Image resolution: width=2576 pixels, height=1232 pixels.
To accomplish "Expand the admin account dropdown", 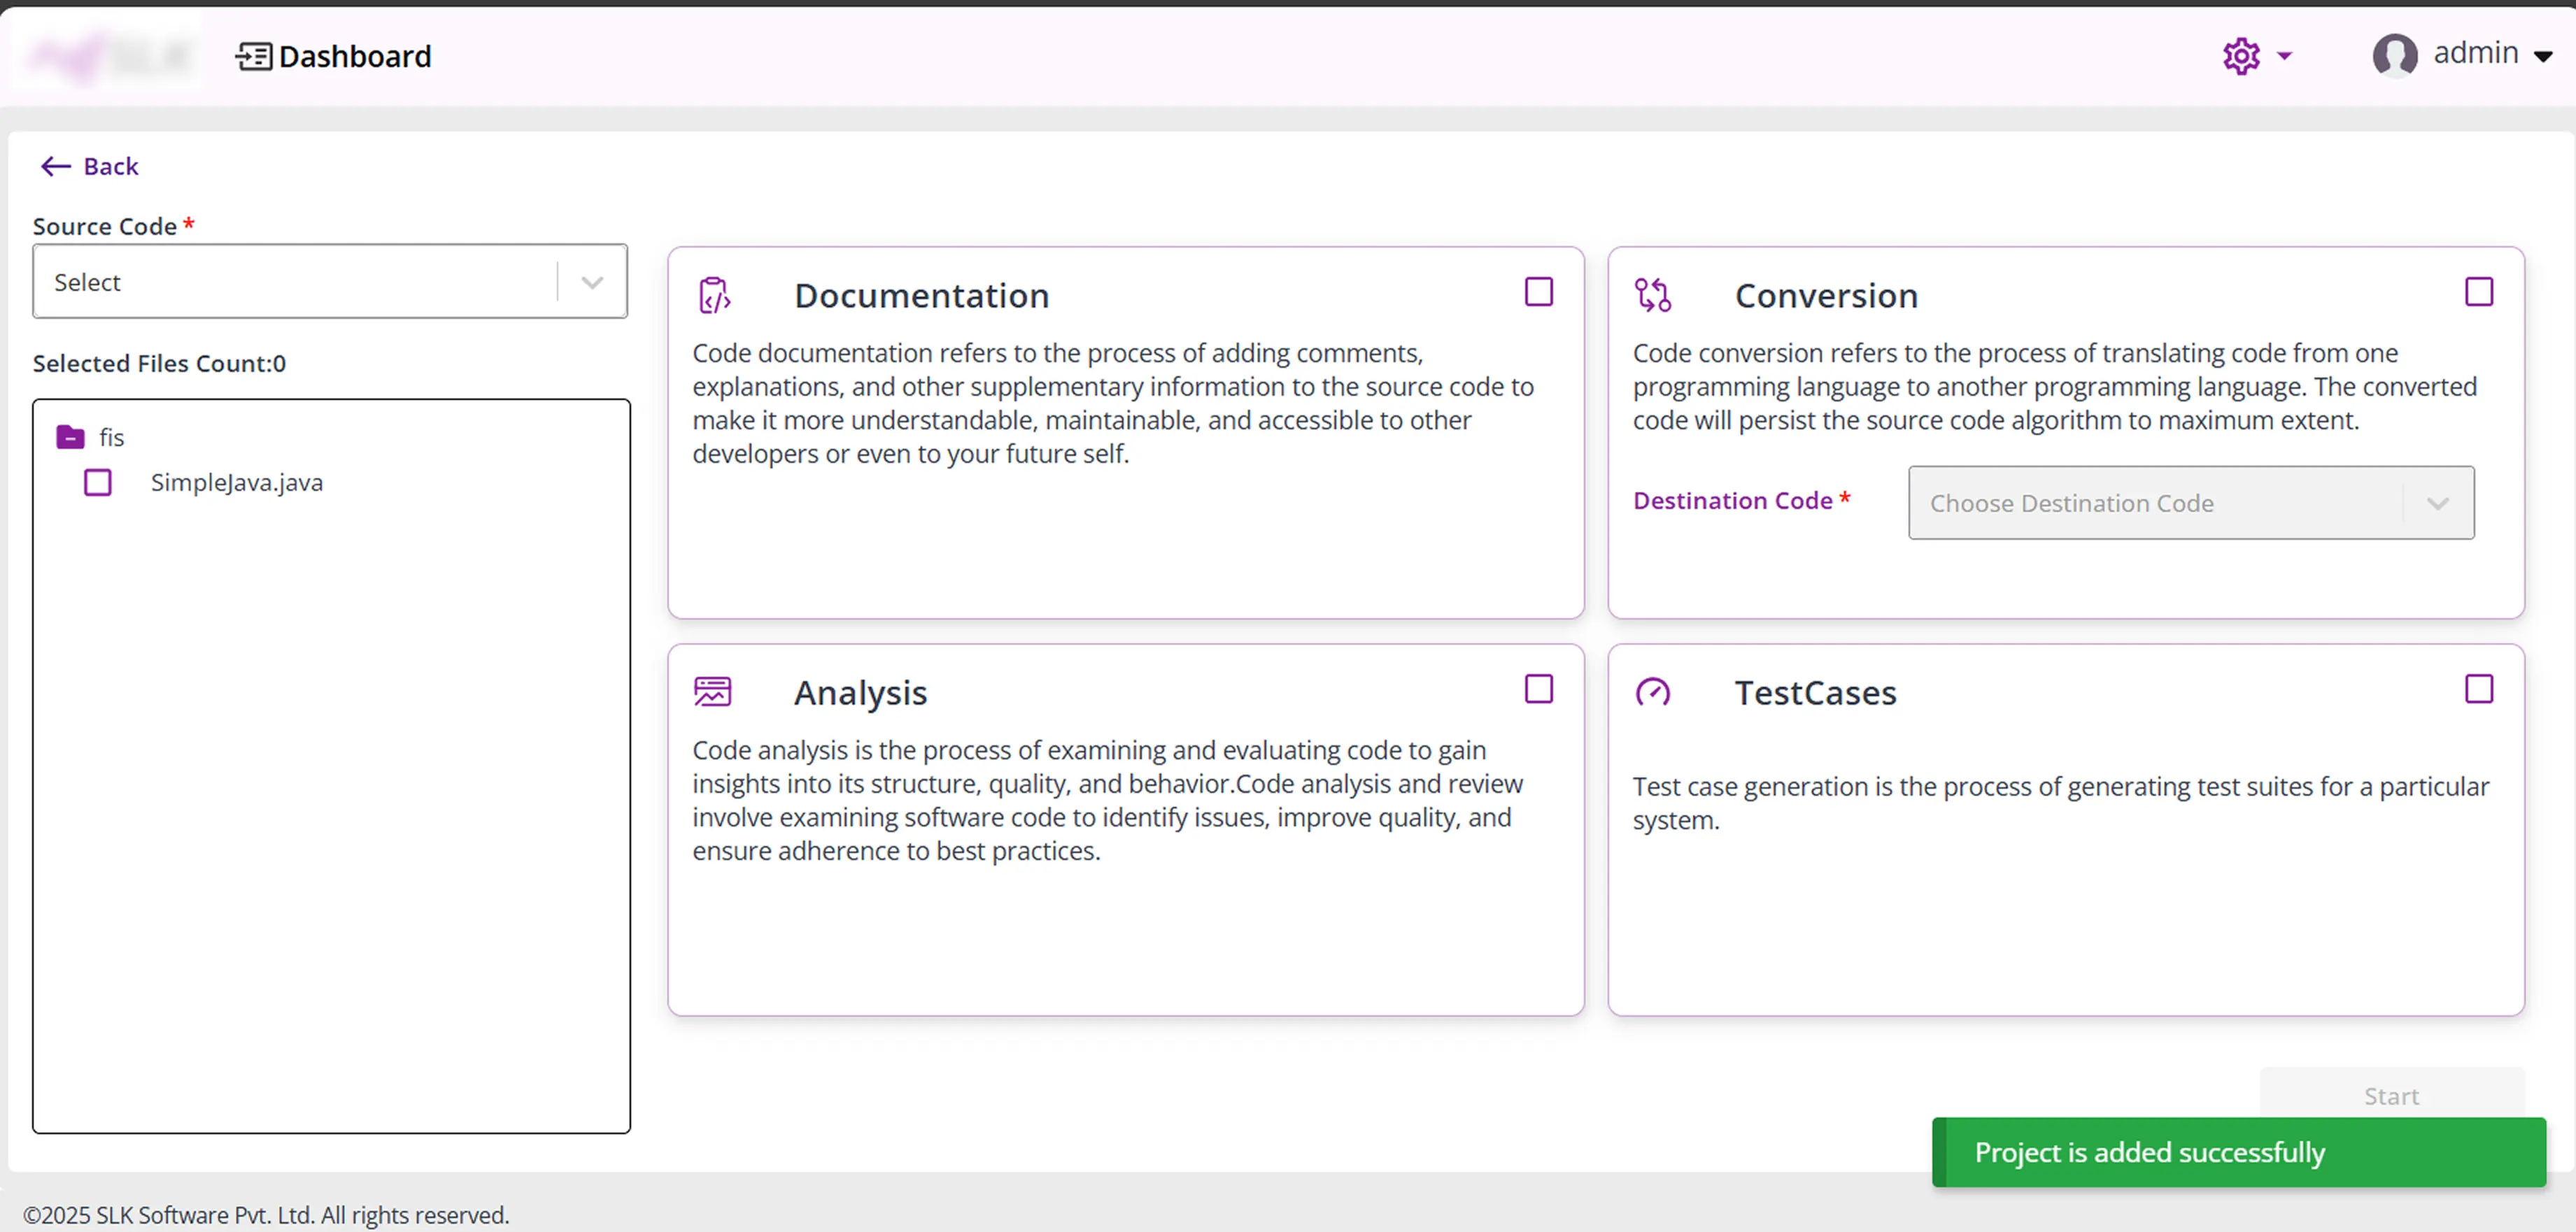I will pos(2547,56).
